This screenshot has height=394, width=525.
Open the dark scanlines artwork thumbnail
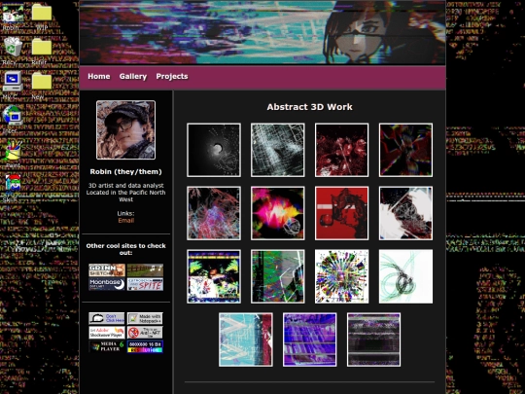click(373, 340)
